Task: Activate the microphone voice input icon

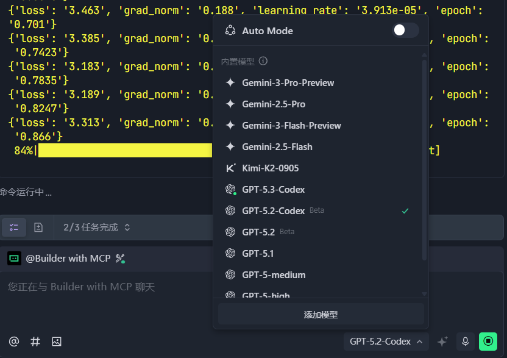Action: [465, 342]
